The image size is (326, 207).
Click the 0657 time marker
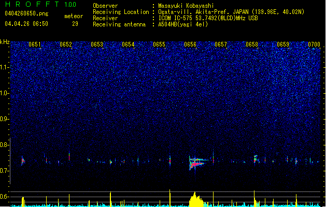tap(221, 45)
